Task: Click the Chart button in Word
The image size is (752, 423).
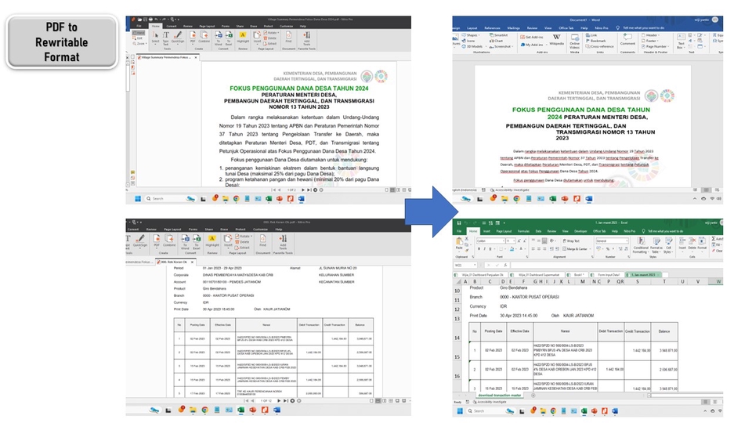Action: pyautogui.click(x=497, y=41)
